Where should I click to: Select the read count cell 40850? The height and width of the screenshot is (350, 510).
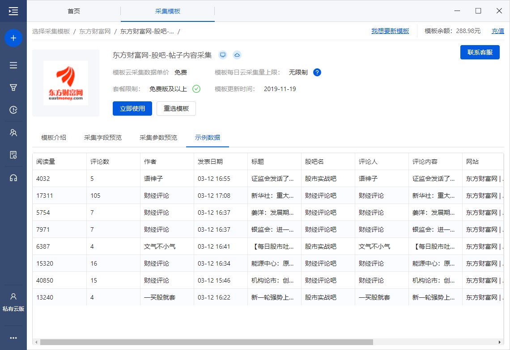[59, 280]
